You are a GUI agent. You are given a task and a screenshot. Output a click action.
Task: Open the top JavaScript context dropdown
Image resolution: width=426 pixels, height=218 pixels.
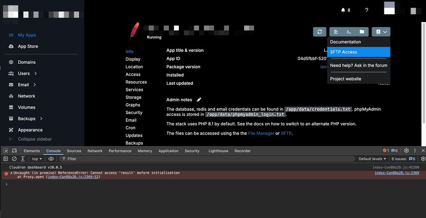pyautogui.click(x=37, y=159)
